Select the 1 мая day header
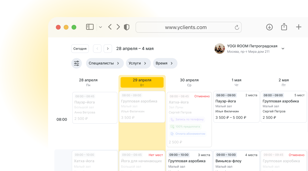 [236, 82]
